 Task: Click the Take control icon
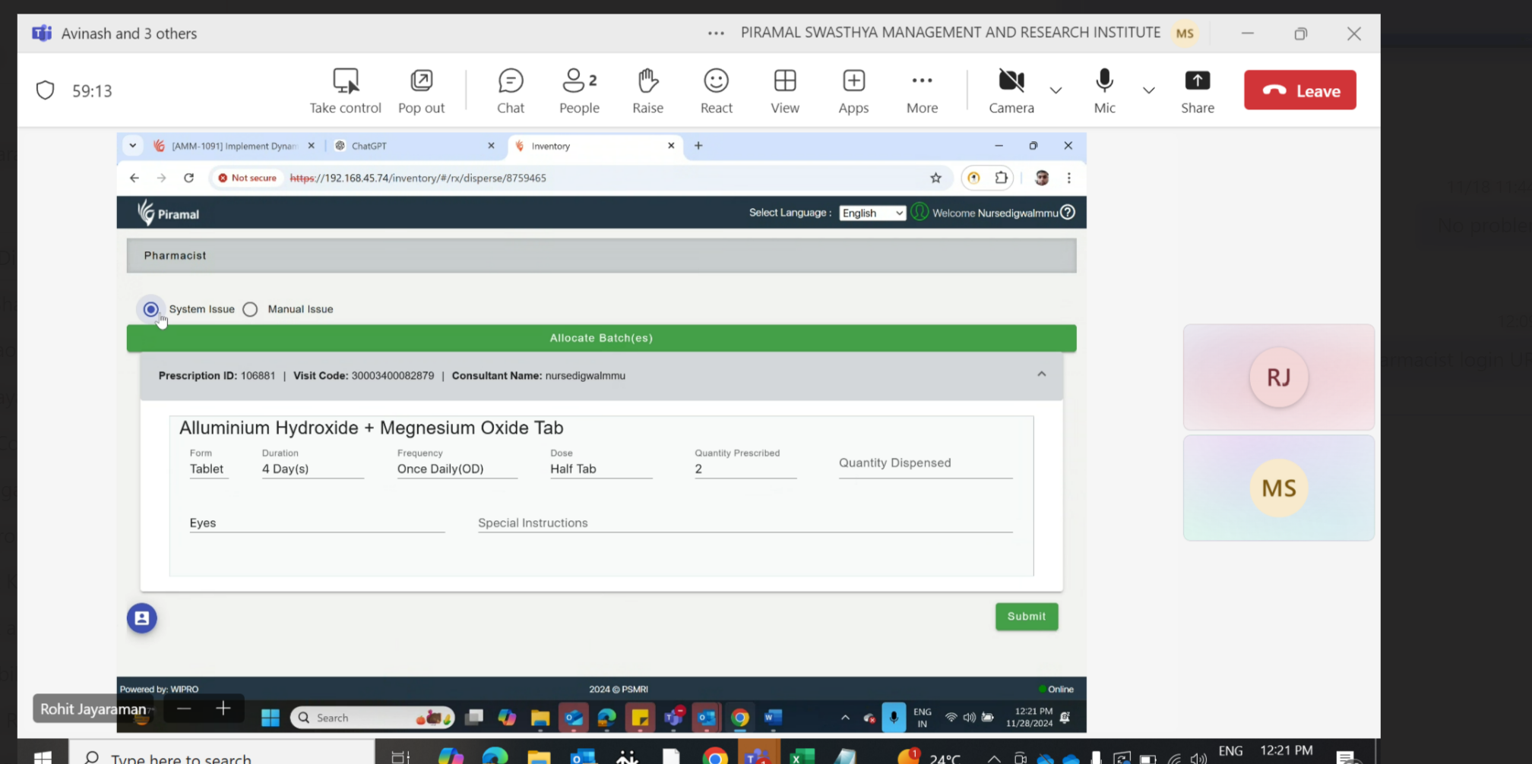[345, 81]
